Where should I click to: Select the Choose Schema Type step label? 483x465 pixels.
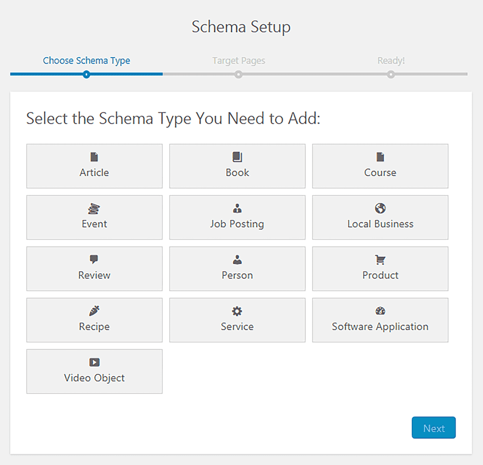(86, 61)
